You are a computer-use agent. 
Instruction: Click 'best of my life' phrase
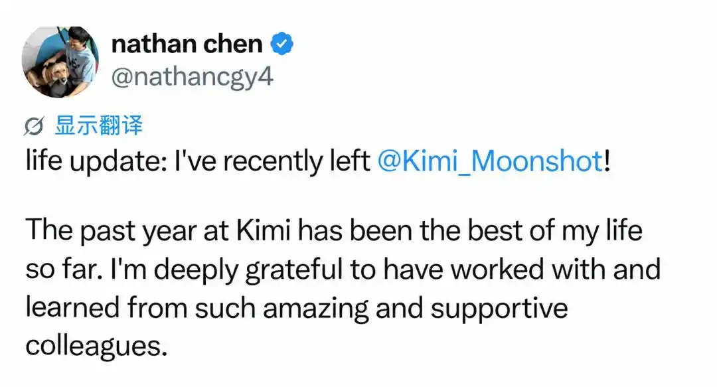click(x=554, y=230)
